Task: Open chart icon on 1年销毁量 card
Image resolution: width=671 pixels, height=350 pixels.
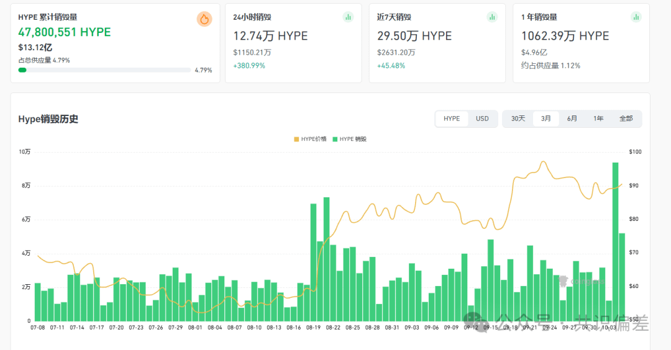Action: (636, 17)
